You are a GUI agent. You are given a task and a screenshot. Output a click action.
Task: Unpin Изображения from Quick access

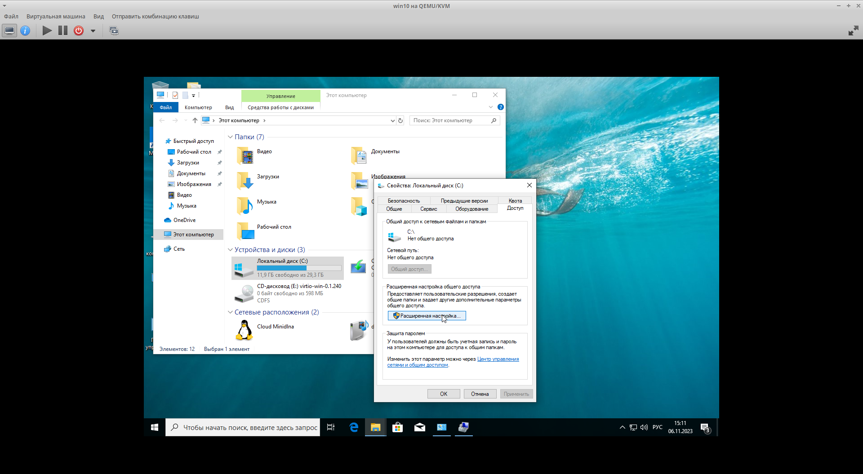coord(219,184)
